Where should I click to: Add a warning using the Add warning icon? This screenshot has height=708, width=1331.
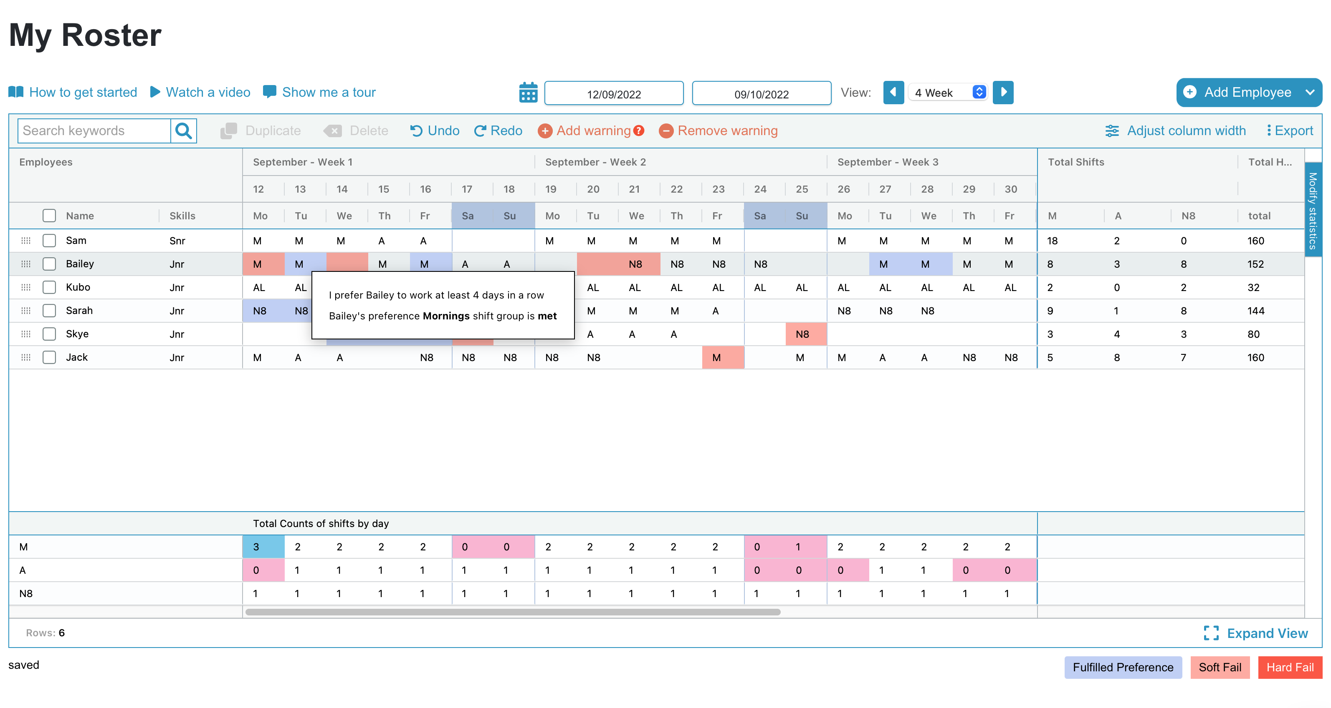[x=545, y=131]
